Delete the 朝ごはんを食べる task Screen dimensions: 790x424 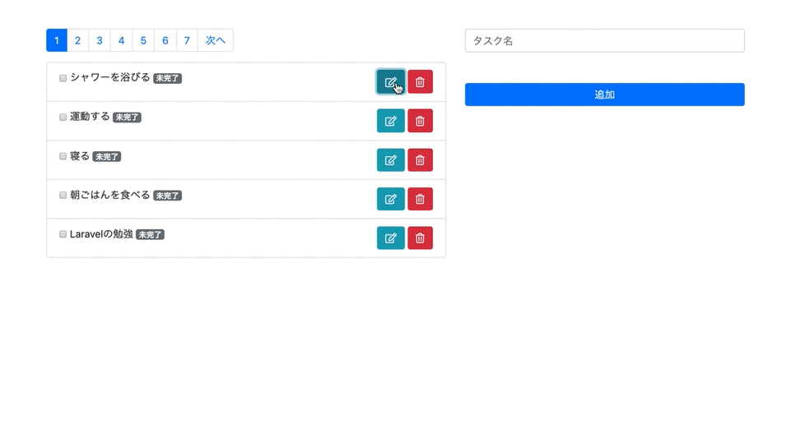(420, 199)
